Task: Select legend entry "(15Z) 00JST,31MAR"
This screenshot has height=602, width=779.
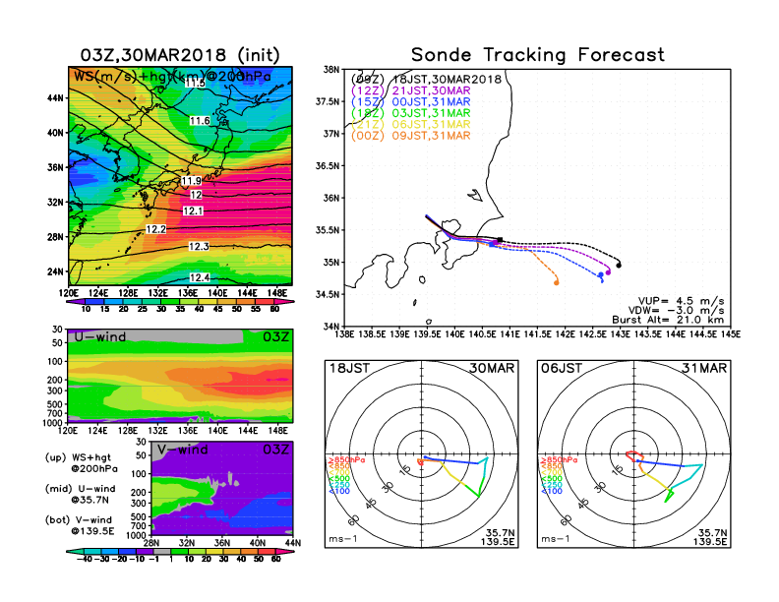Action: (410, 102)
